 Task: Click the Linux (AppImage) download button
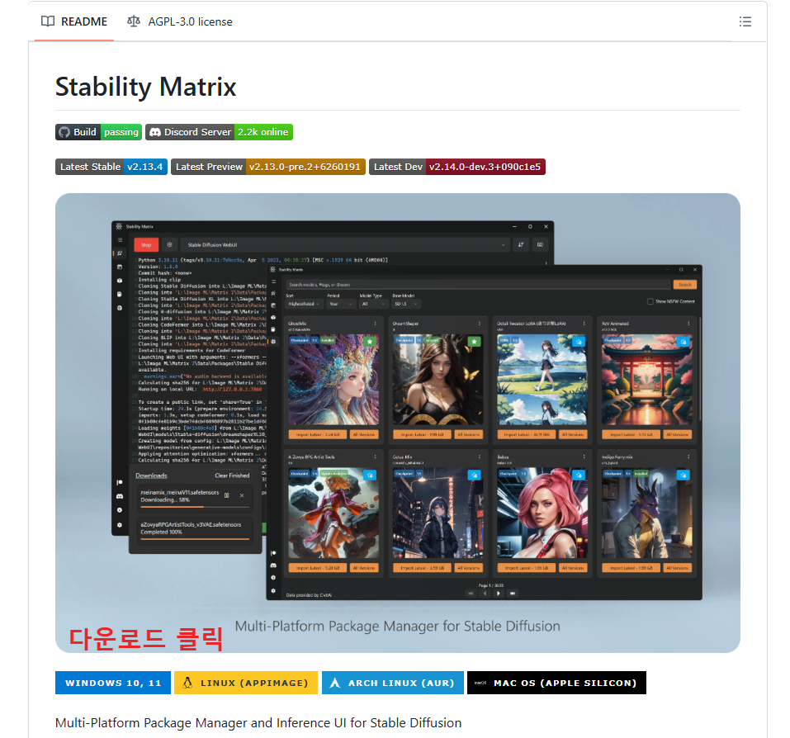tap(246, 683)
